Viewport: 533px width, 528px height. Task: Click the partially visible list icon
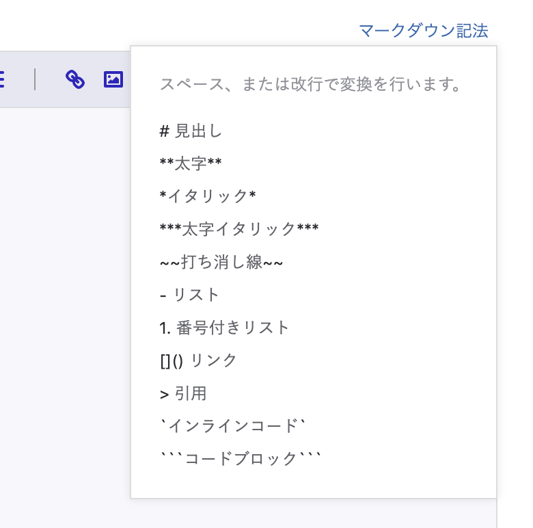point(2,79)
